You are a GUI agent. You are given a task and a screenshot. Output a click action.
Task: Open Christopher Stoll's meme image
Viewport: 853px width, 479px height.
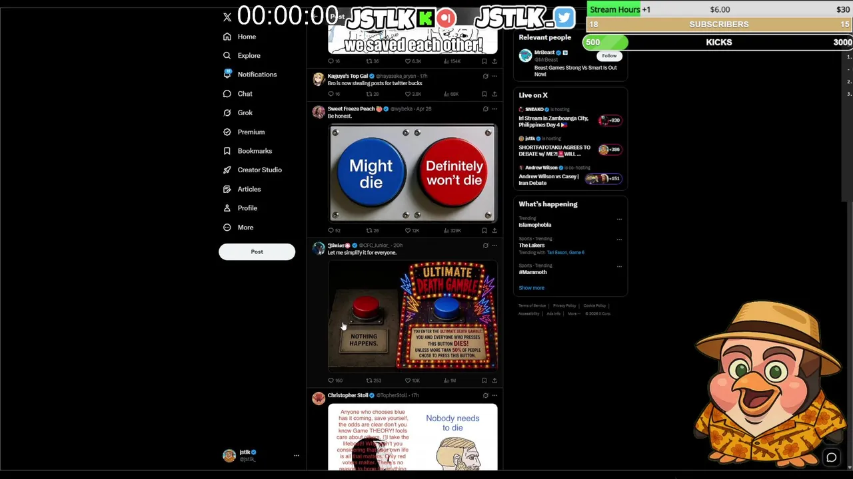413,437
